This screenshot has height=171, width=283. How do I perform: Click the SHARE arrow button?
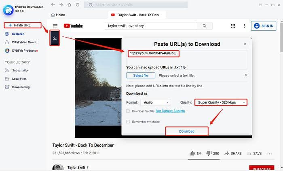[233, 154]
